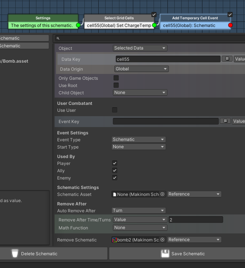The width and height of the screenshot is (245, 268).
Task: Click the search magnifier icon
Action: (x=58, y=39)
